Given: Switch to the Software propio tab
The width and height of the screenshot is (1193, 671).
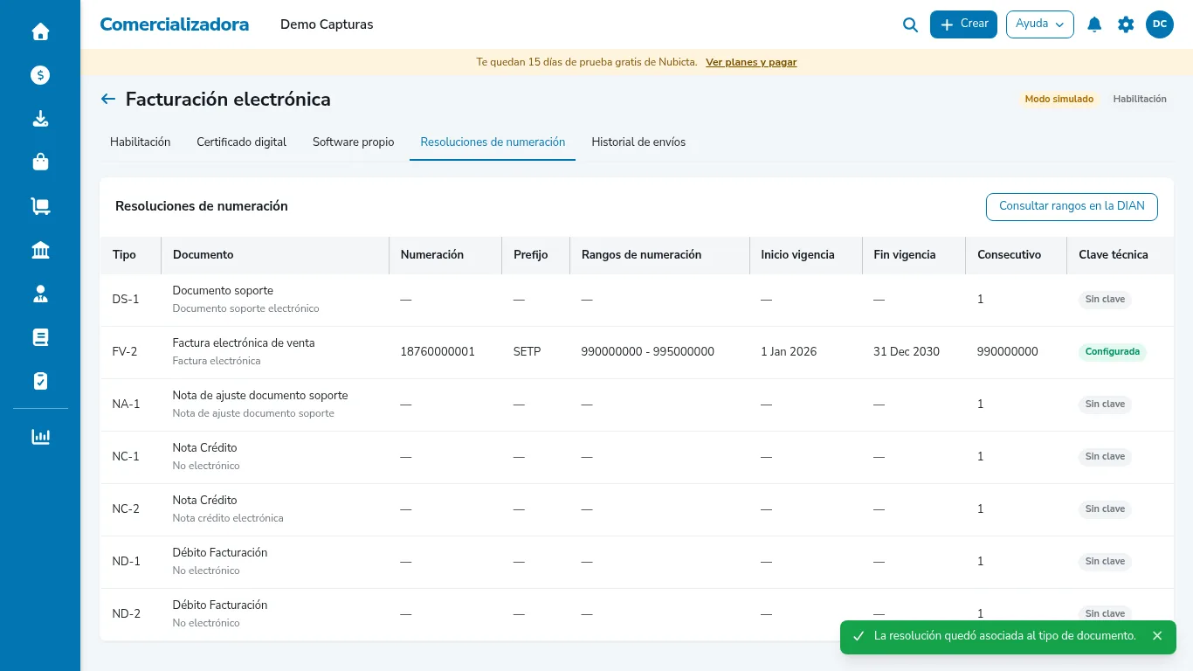Looking at the screenshot, I should coord(353,142).
